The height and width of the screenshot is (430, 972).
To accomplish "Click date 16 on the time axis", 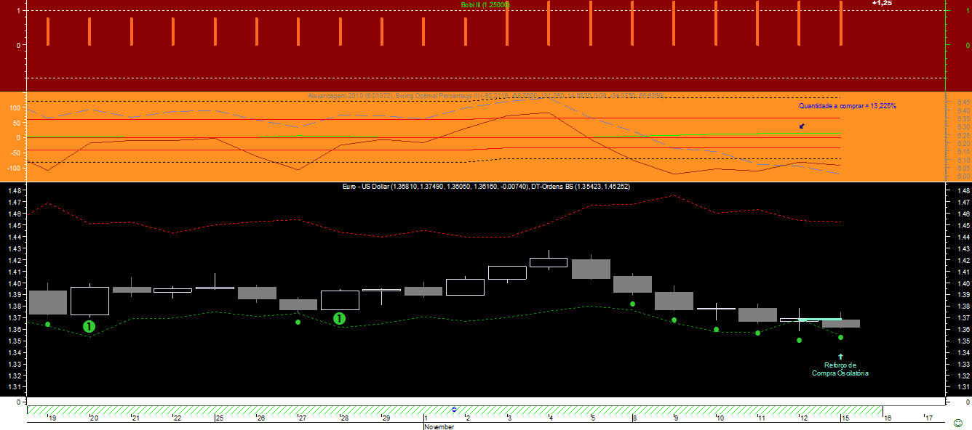I will (887, 418).
